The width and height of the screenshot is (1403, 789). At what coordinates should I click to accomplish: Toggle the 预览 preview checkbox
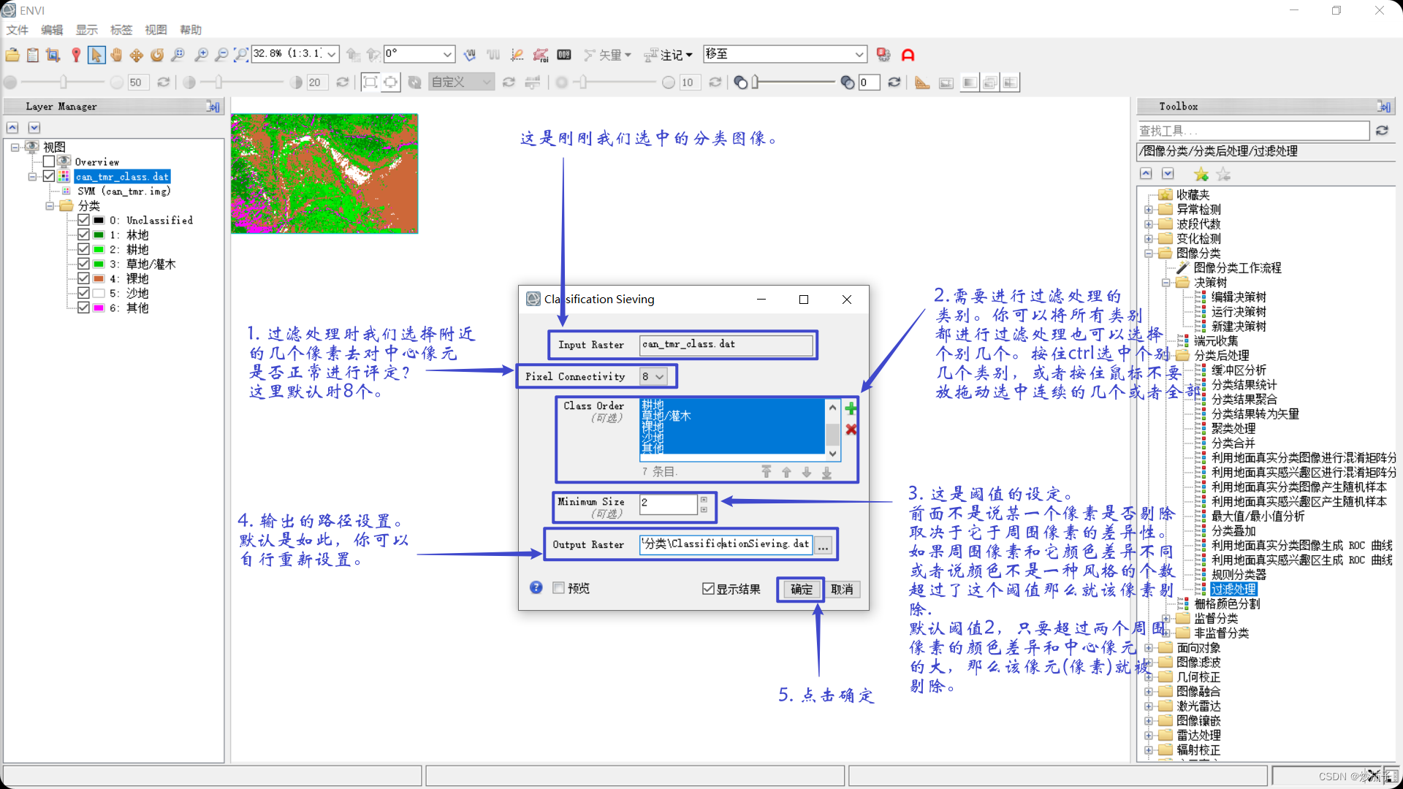click(559, 588)
